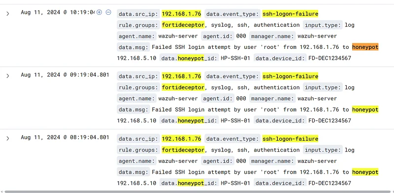Click data.msg label in 08:19 row
This screenshot has height=193, width=394.
tap(133, 172)
